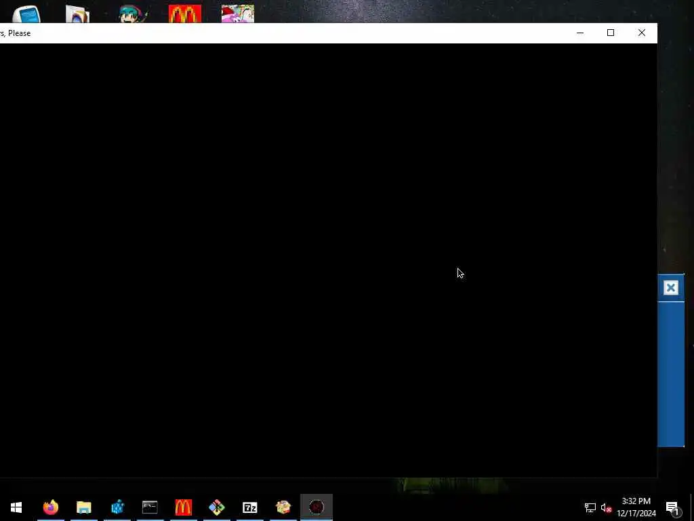Select the pink Santa-hat character desktop icon
The image size is (694, 521).
tap(238, 14)
